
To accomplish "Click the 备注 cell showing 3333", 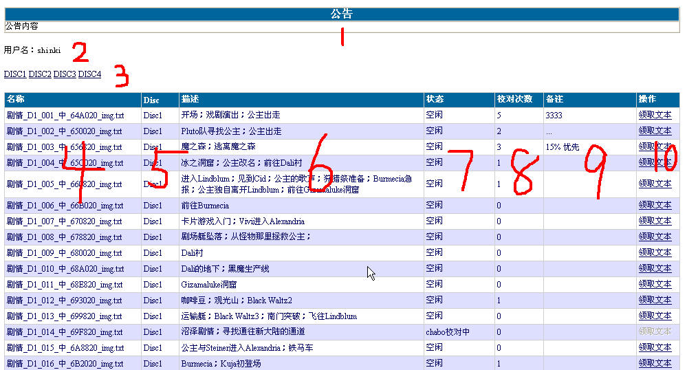I will [x=554, y=116].
